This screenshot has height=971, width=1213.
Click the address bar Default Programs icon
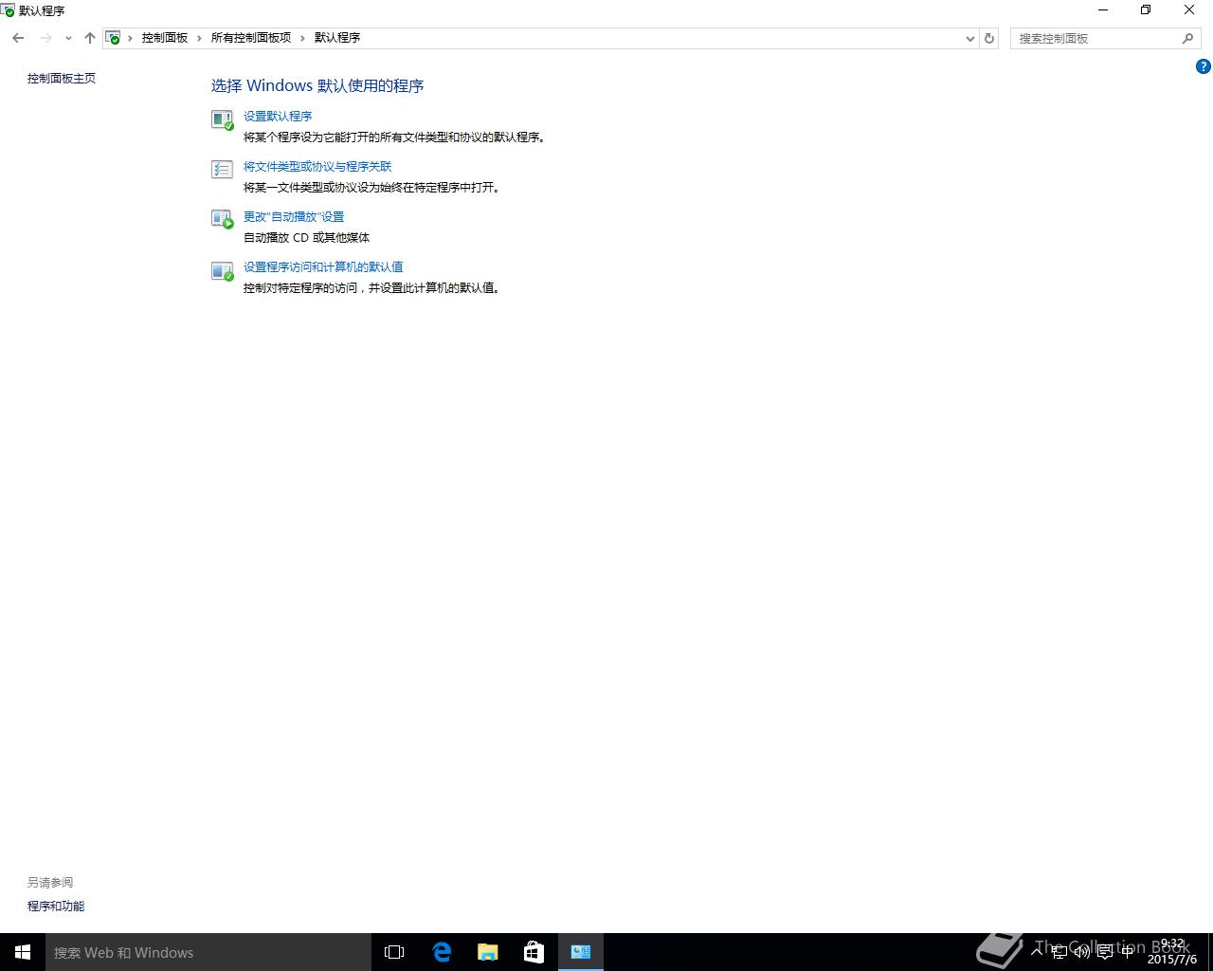(114, 38)
